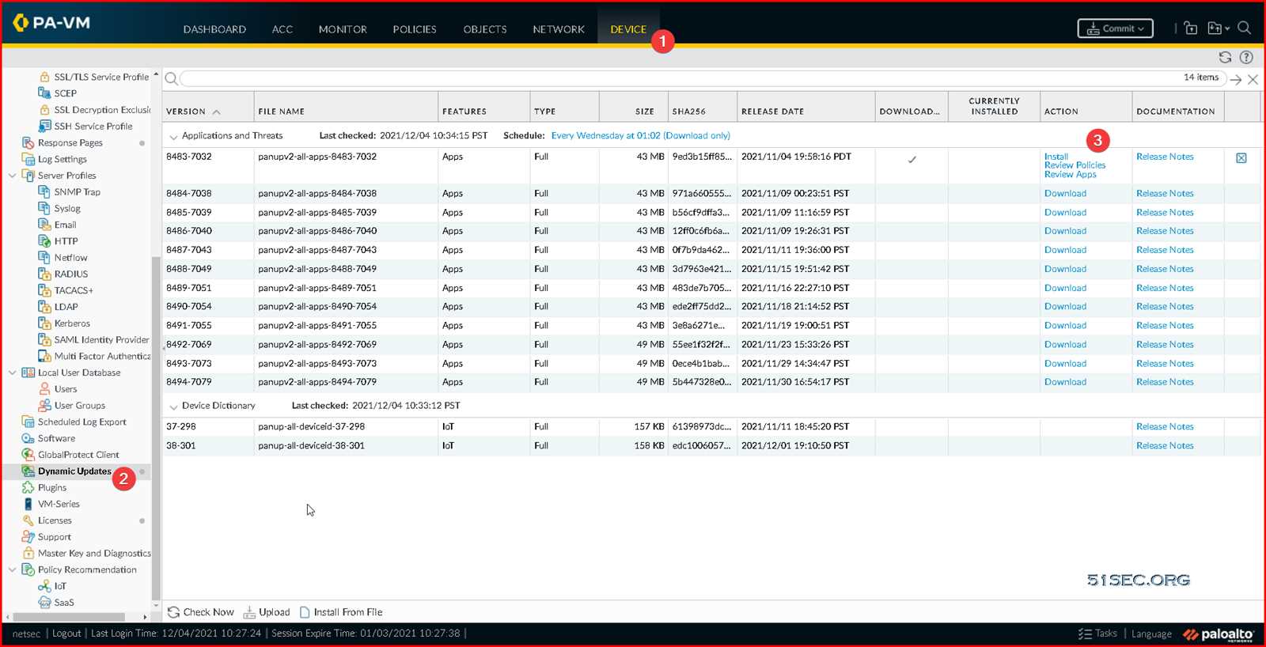Open the update schedule link
1266x647 pixels.
(x=640, y=136)
